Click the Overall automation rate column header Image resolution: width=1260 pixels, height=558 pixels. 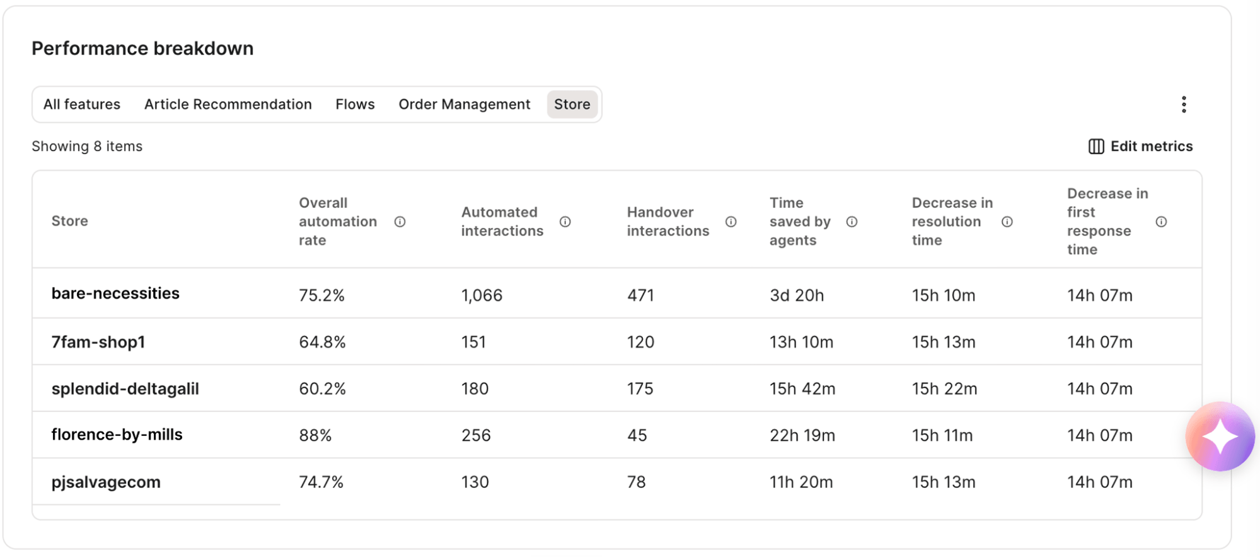pos(338,222)
